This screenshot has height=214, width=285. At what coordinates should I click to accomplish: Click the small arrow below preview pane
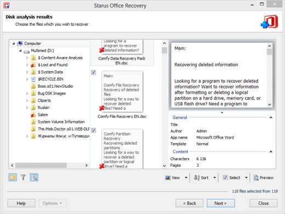coord(222,112)
